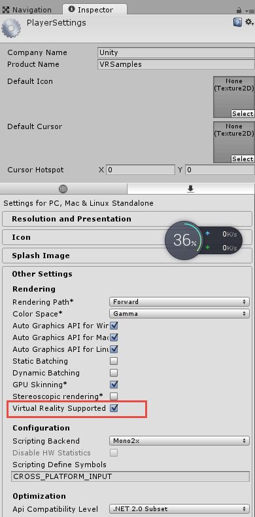
Task: Toggle Auto Graphics API for Linux checkbox
Action: (114, 349)
